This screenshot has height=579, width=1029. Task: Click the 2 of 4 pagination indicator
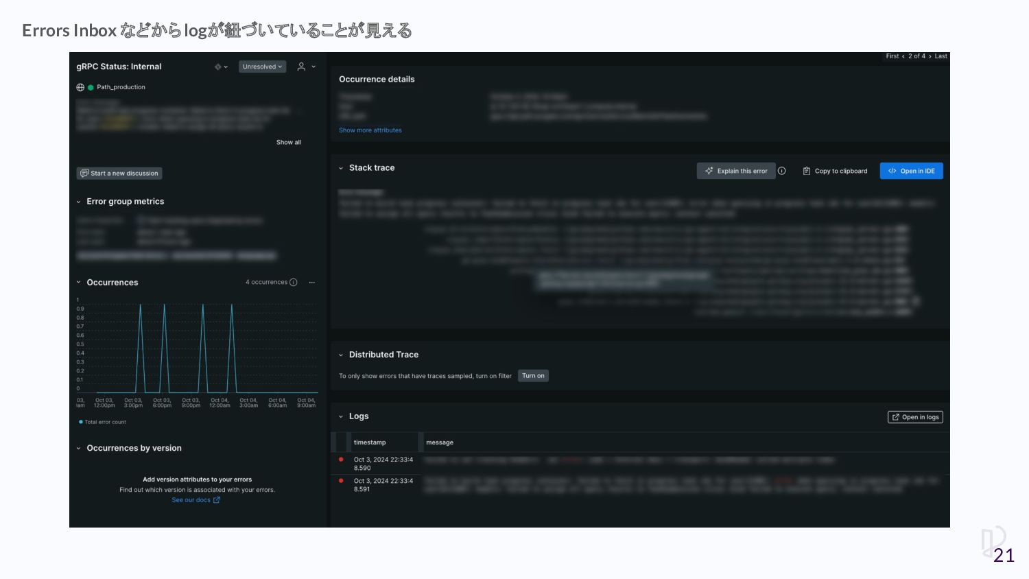(x=916, y=56)
